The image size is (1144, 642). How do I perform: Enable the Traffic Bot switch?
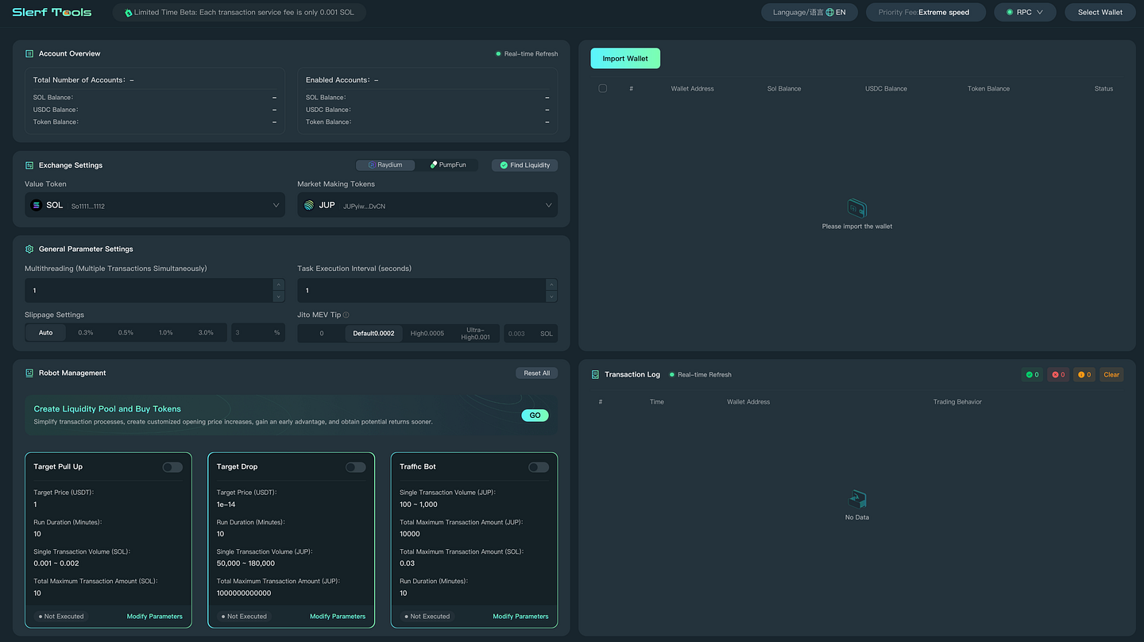(x=539, y=467)
